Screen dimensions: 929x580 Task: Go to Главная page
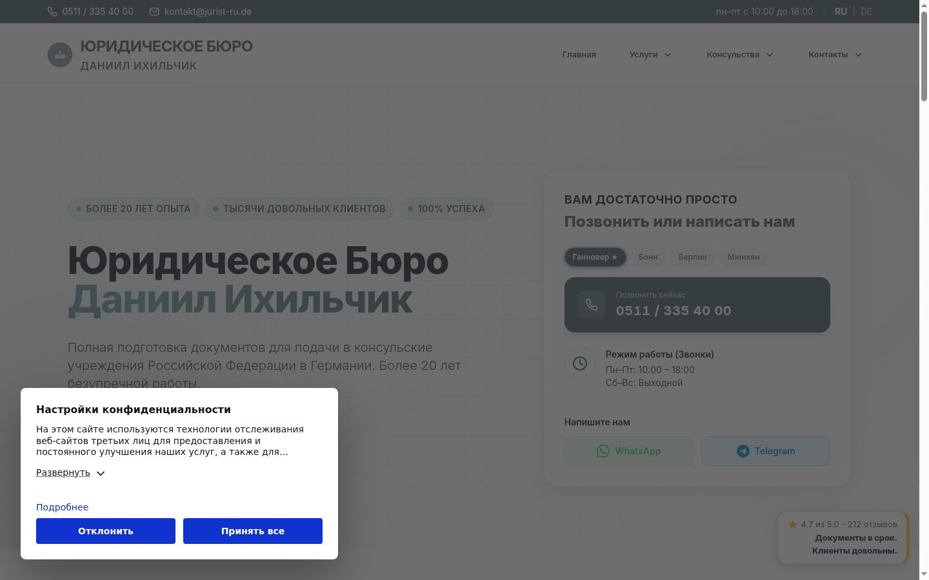(x=579, y=55)
